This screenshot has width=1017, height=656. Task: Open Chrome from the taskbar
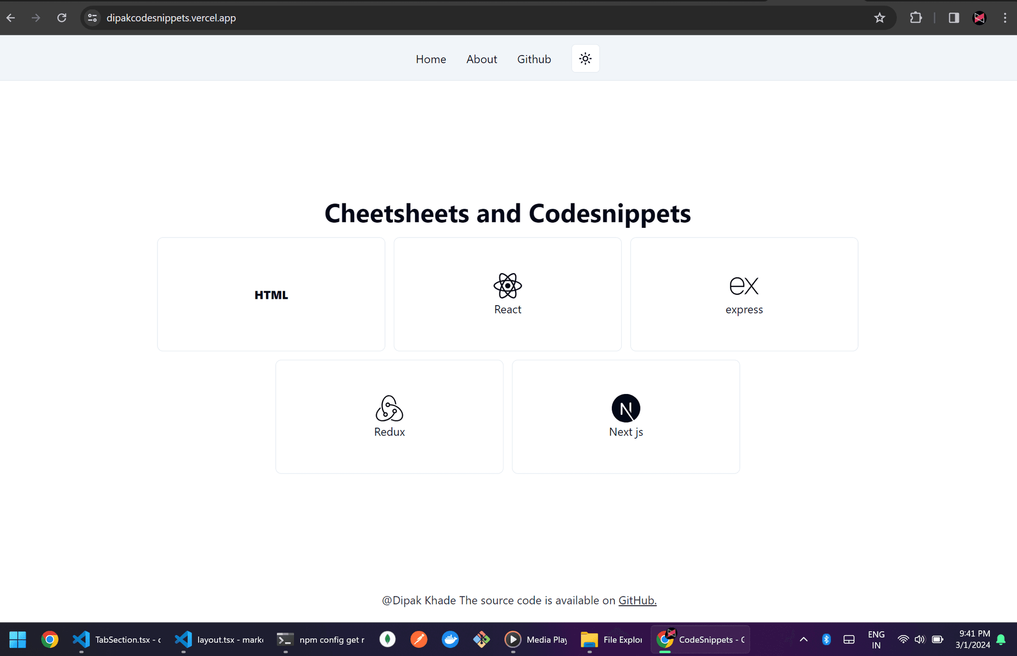[50, 639]
